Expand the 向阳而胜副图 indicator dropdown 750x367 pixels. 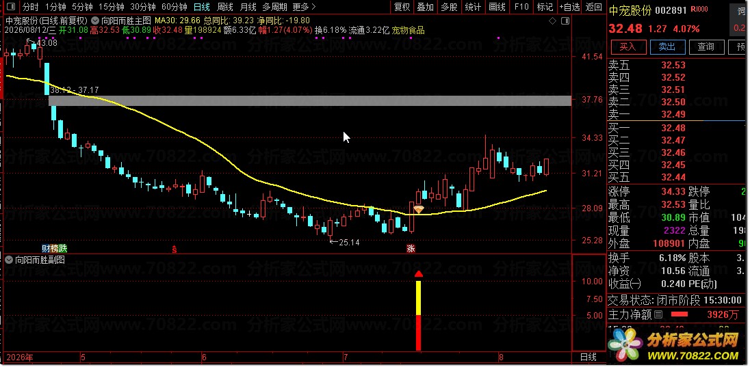[x=9, y=260]
